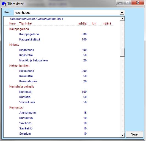
Task: Maximize the Tilarekisteri window
Action: click(128, 2)
